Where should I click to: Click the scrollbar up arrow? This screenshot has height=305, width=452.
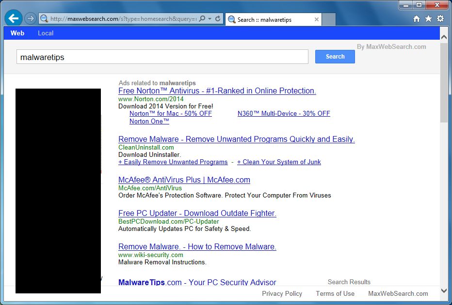point(444,36)
